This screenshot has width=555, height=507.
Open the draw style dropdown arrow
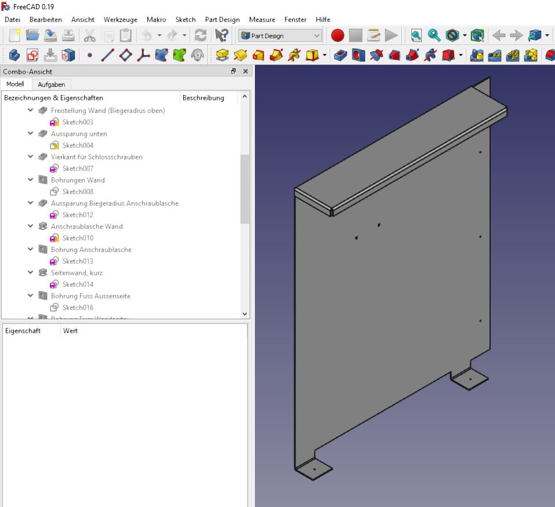coord(465,35)
